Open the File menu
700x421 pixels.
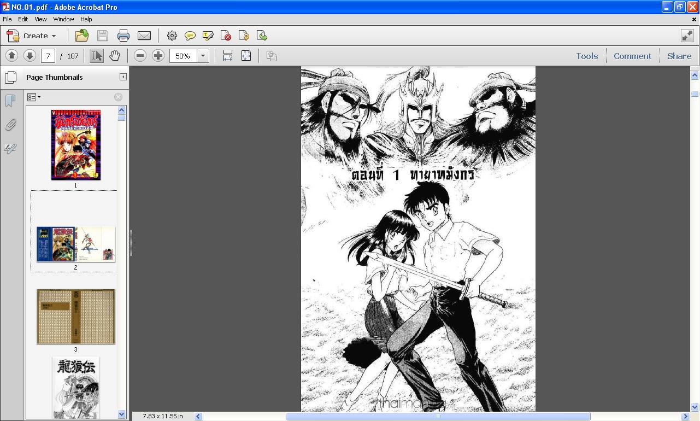(7, 19)
